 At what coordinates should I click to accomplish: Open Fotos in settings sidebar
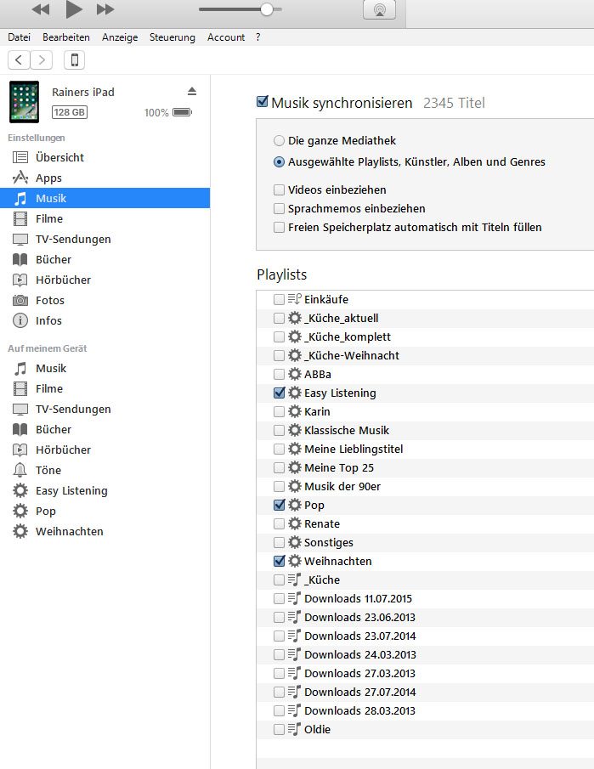(105, 300)
